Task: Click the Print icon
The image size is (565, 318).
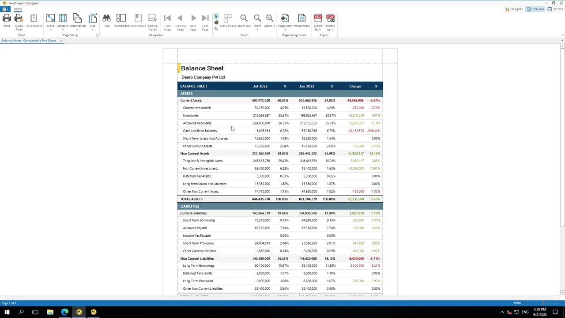Action: click(x=7, y=18)
